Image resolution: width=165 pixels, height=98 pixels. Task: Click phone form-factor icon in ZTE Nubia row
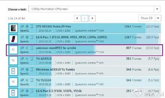32,26
